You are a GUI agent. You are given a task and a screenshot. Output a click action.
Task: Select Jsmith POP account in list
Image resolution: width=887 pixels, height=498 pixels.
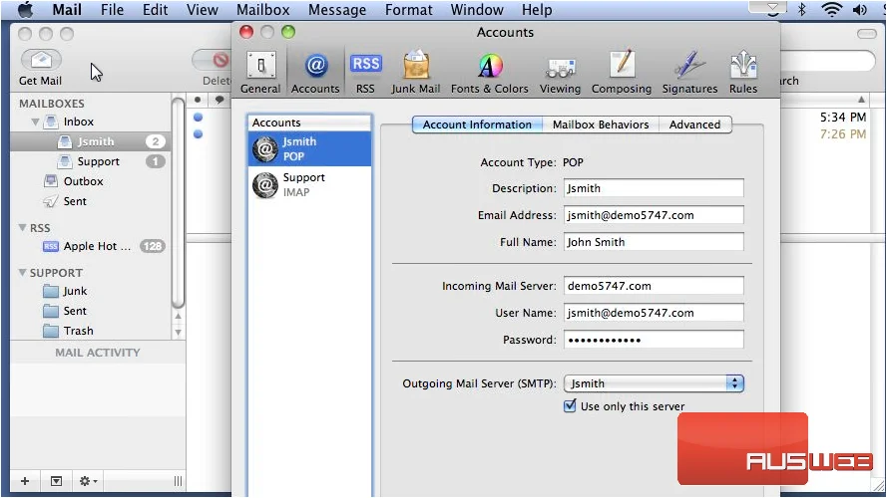309,149
